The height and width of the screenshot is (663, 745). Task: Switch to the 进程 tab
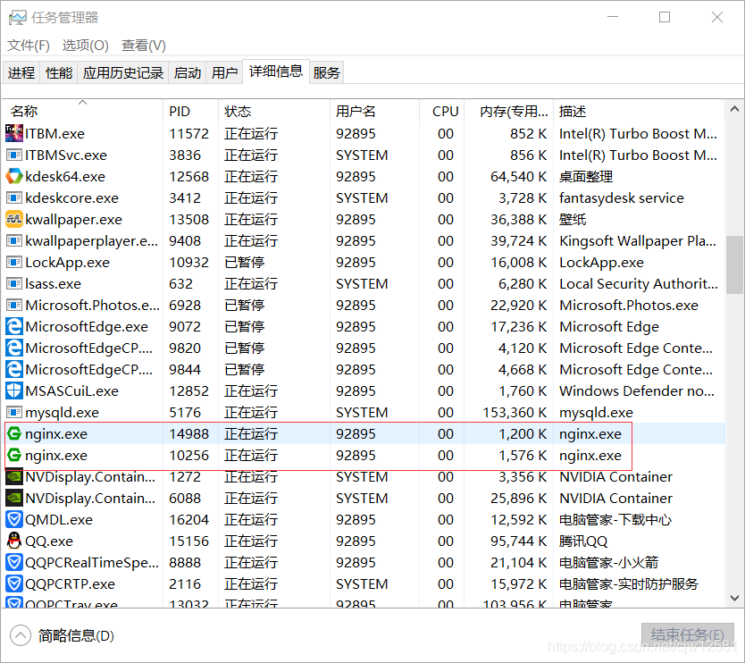tap(21, 72)
